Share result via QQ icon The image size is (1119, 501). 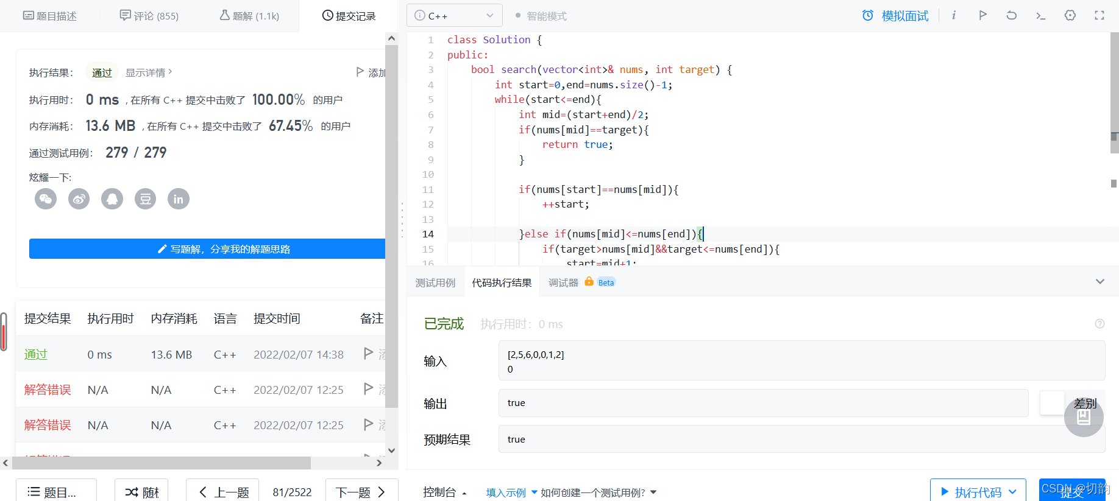[x=112, y=198]
